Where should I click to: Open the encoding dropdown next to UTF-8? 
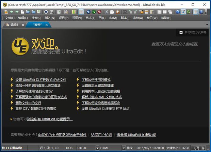[97, 148]
